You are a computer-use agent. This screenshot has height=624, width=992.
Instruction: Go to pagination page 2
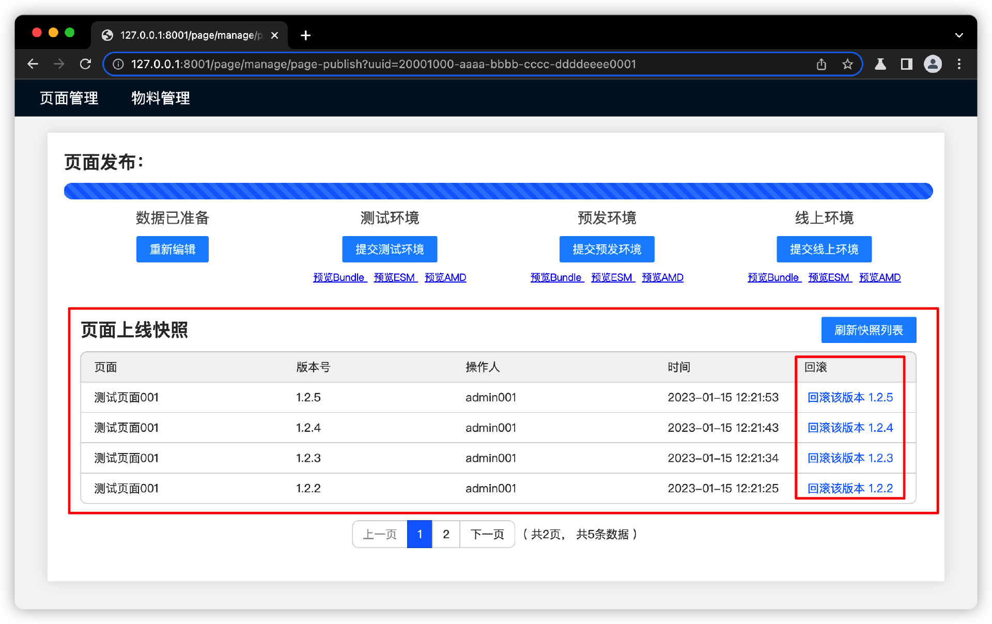click(446, 534)
